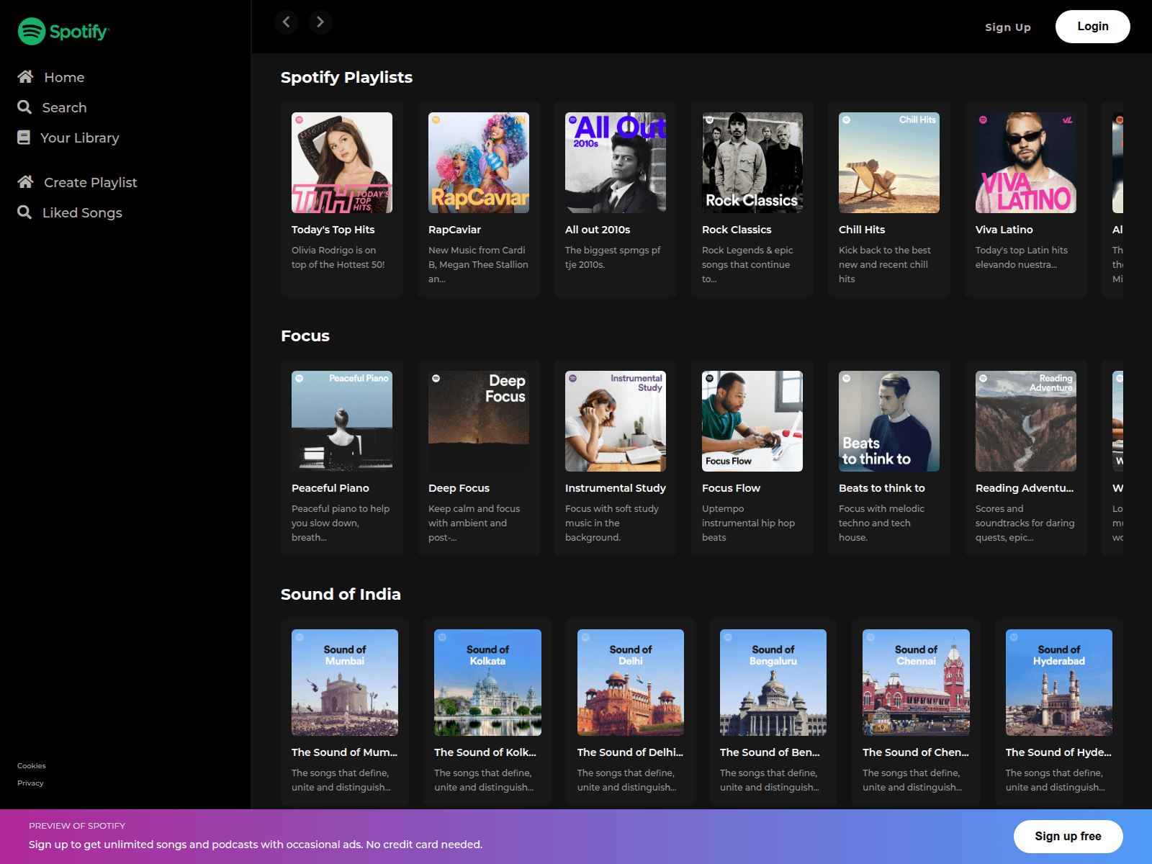Open Liked Songs from the sidebar
The width and height of the screenshot is (1152, 864).
82,212
